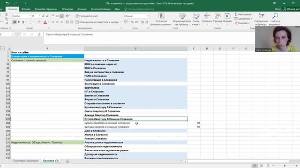Viewport: 300px width, 168px height.
Task: Undo last action in quick access toolbar
Action: (x=7, y=3)
